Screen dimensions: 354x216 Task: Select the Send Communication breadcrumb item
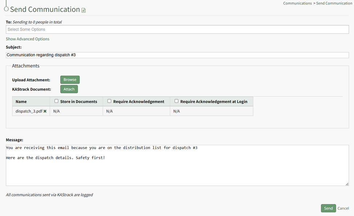(334, 3)
